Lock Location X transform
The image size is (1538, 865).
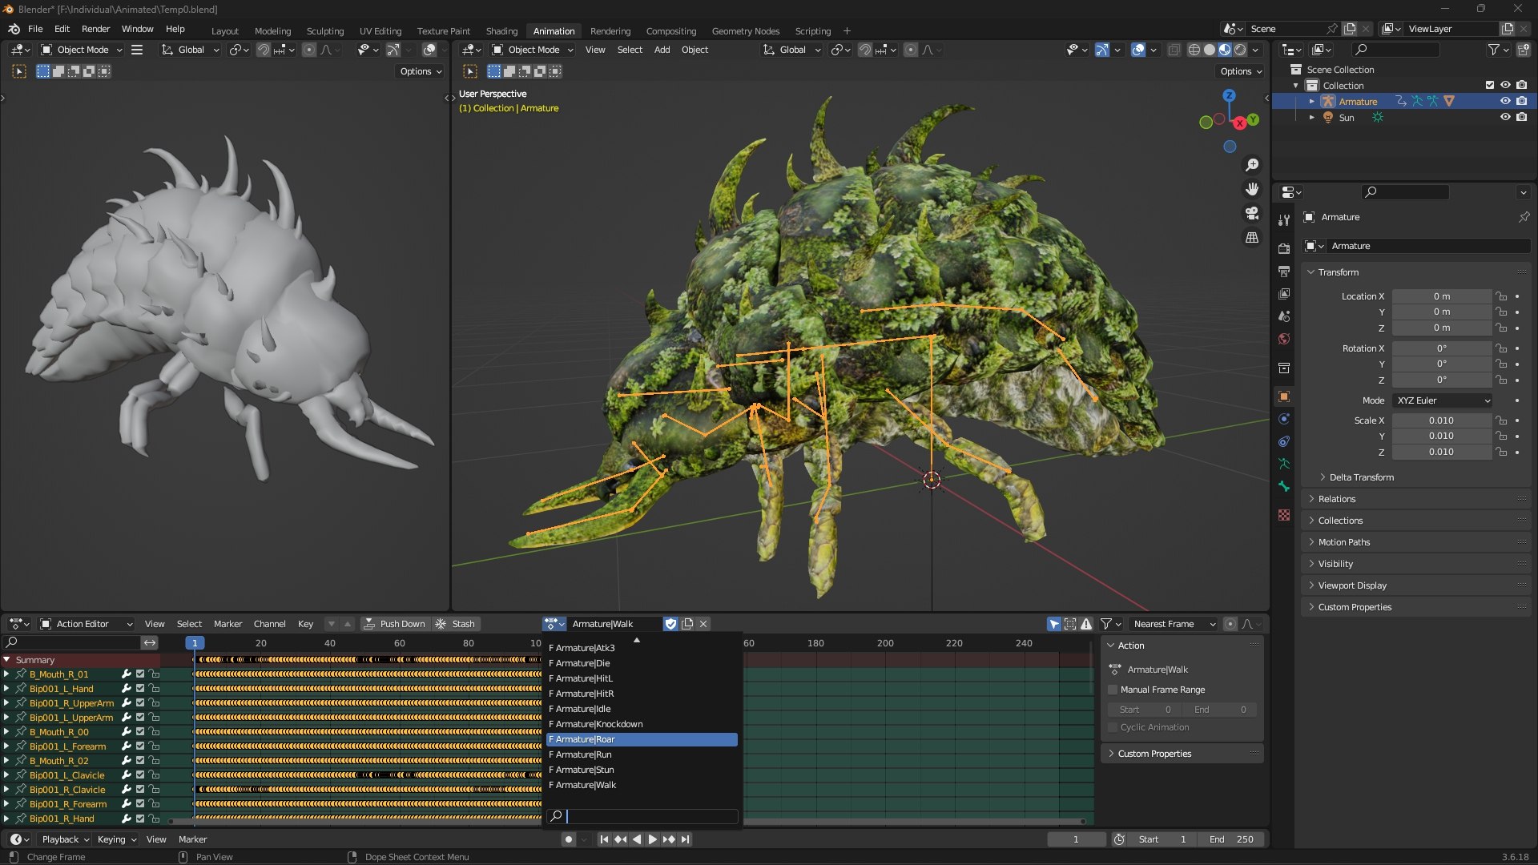(1501, 296)
